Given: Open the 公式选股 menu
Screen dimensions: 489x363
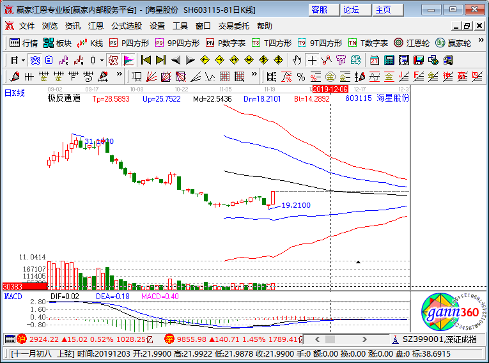Looking at the screenshot, I should click(x=127, y=26).
